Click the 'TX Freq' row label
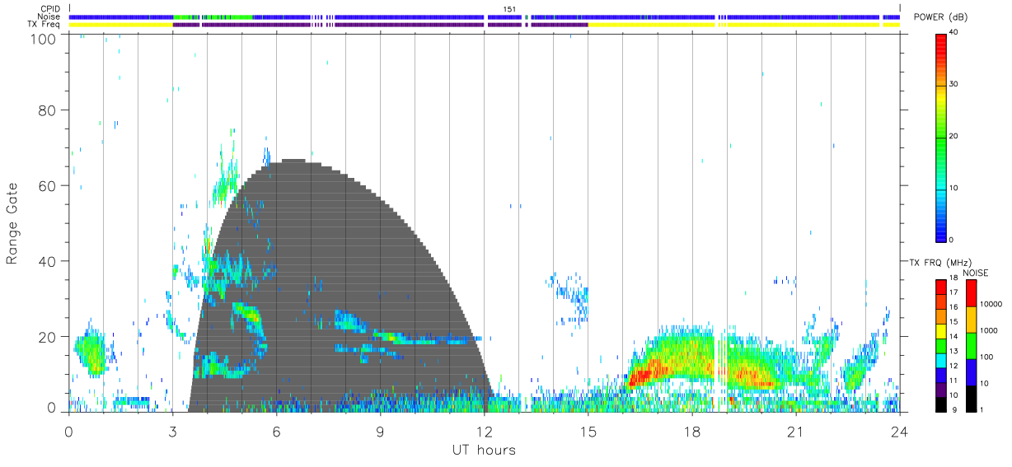The width and height of the screenshot is (1012, 467). click(45, 25)
